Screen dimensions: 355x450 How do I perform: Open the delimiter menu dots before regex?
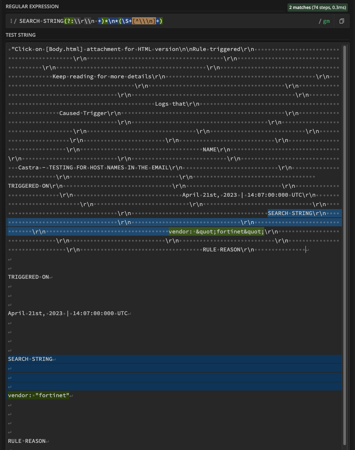pyautogui.click(x=11, y=21)
